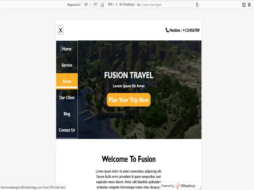Click Lorem Ipsum Sit Amet subtitle

[x=129, y=86]
